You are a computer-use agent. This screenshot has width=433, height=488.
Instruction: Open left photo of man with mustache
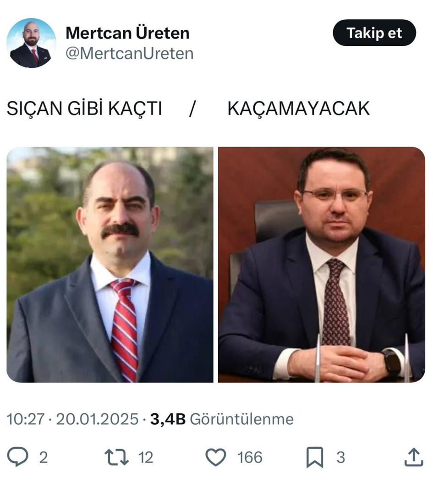tap(110, 264)
